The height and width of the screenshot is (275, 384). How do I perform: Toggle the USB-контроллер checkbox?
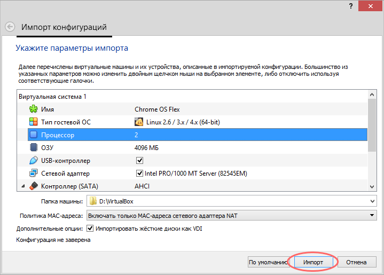[139, 160]
